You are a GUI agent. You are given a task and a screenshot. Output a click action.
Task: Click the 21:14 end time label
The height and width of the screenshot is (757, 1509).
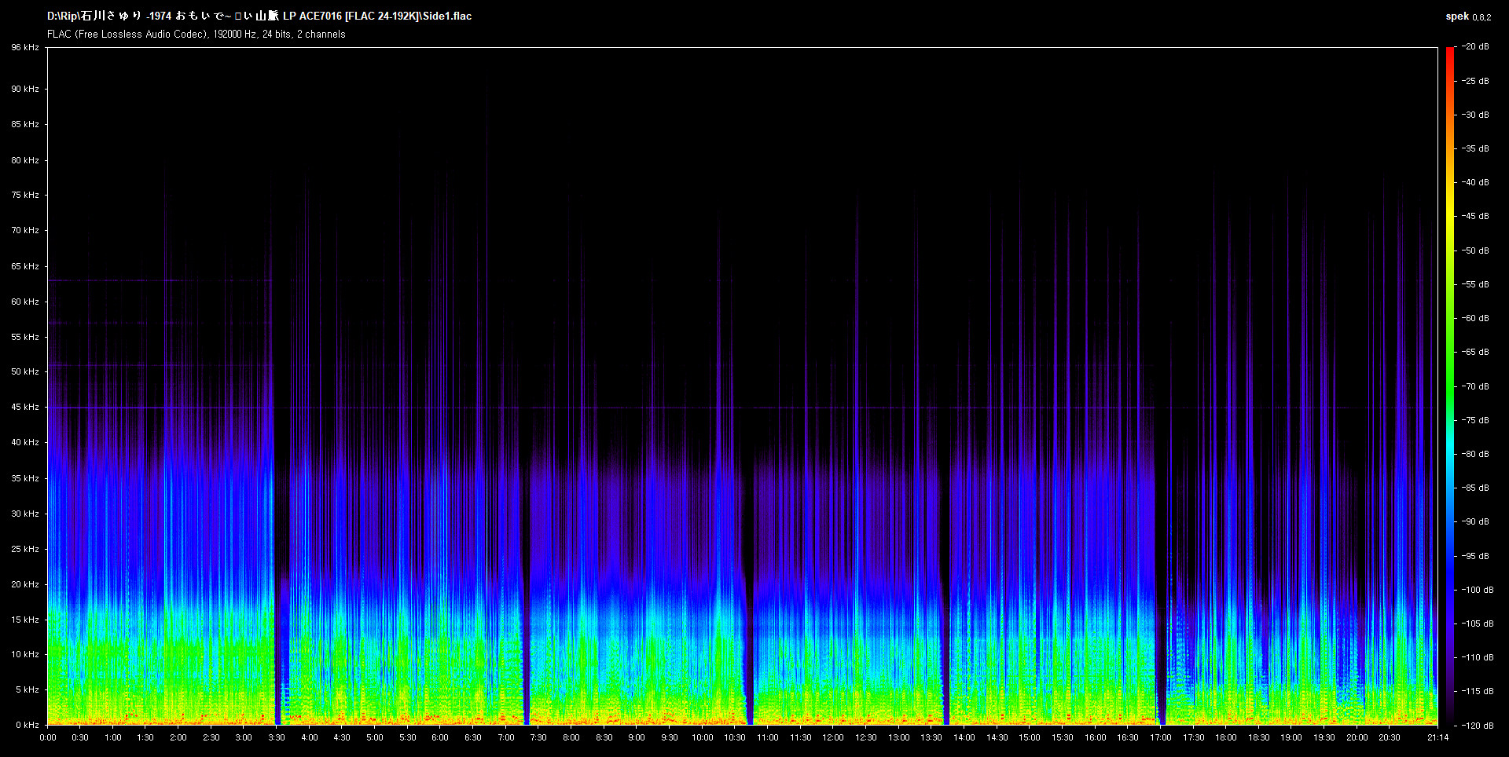pos(1438,738)
